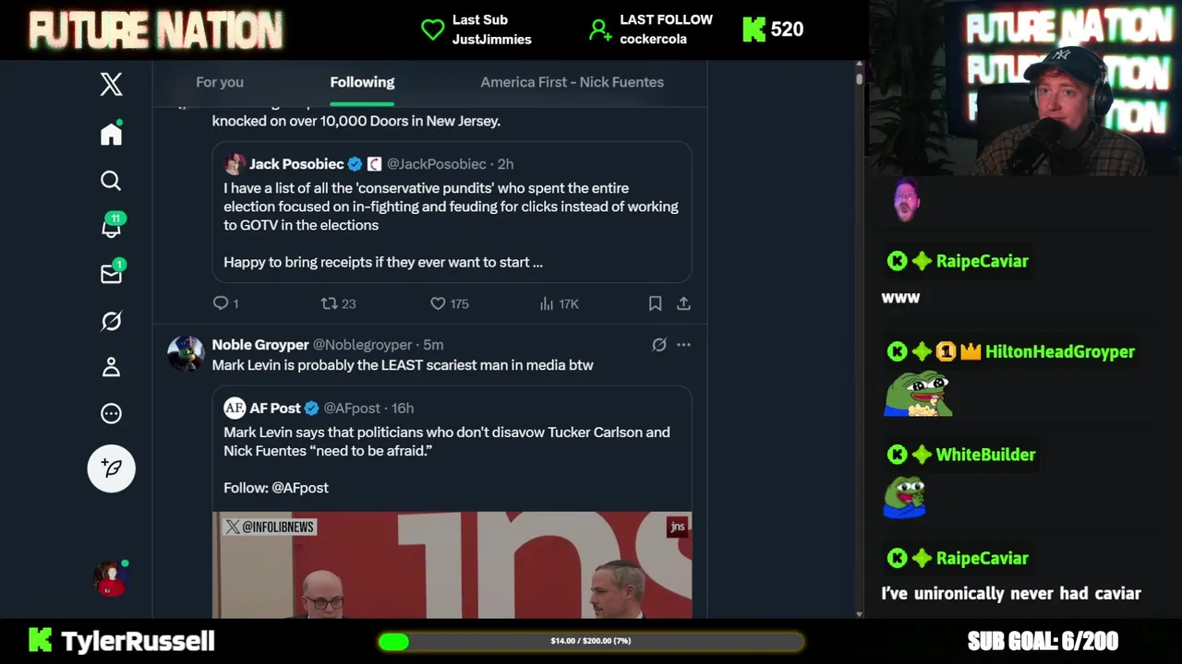Click SUB GOAL: 6/200 text
This screenshot has height=664, width=1182.
1043,641
